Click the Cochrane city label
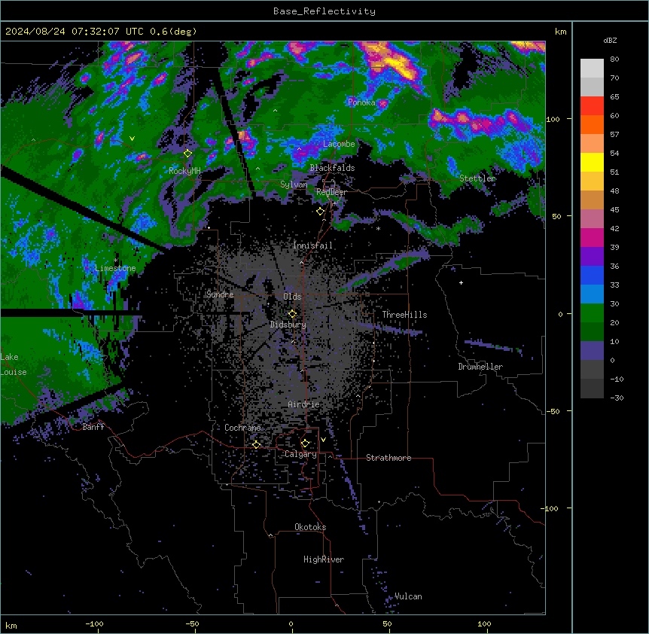649x634 pixels. click(242, 428)
